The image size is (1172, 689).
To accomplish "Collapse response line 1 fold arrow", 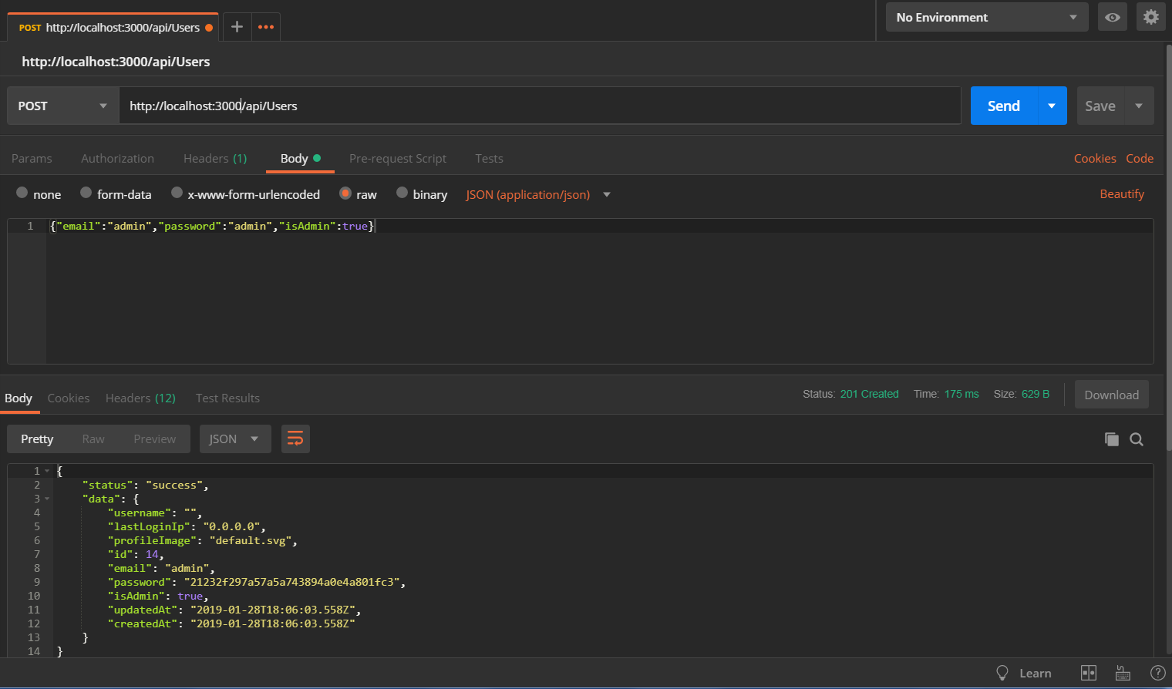I will (47, 471).
